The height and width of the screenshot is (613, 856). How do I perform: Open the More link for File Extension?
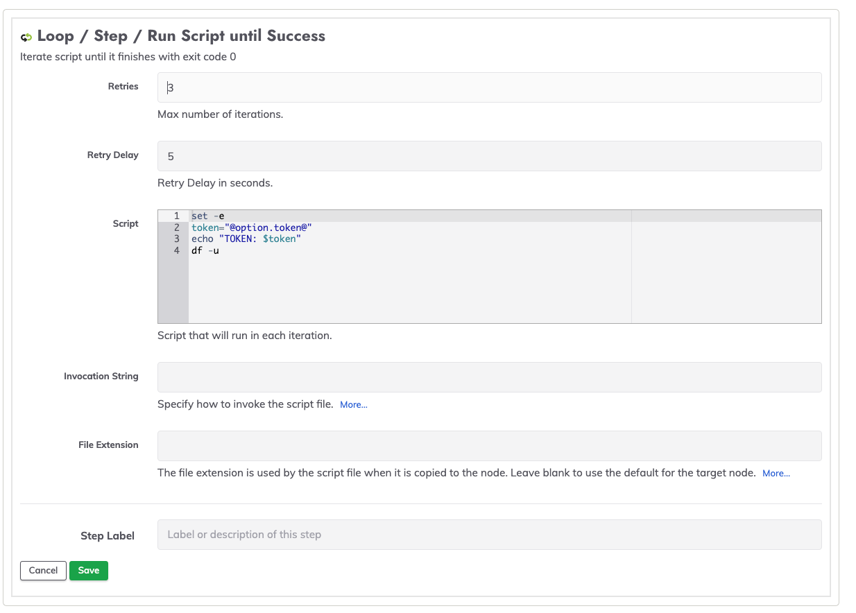click(776, 473)
